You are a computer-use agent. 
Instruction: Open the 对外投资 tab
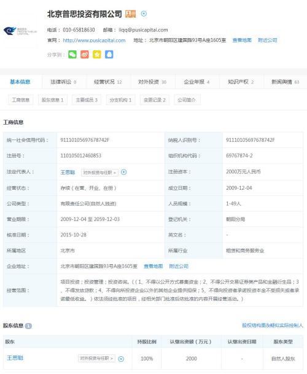(x=152, y=82)
